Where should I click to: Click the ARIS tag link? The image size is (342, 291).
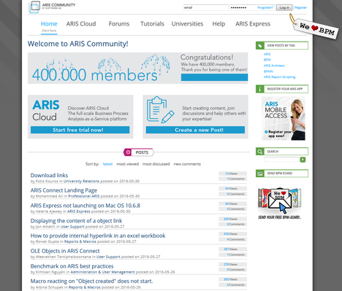coord(267,54)
